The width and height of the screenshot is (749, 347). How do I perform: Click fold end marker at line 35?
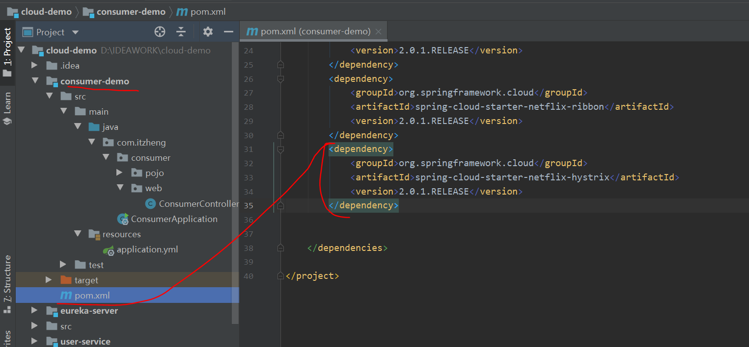coord(280,205)
